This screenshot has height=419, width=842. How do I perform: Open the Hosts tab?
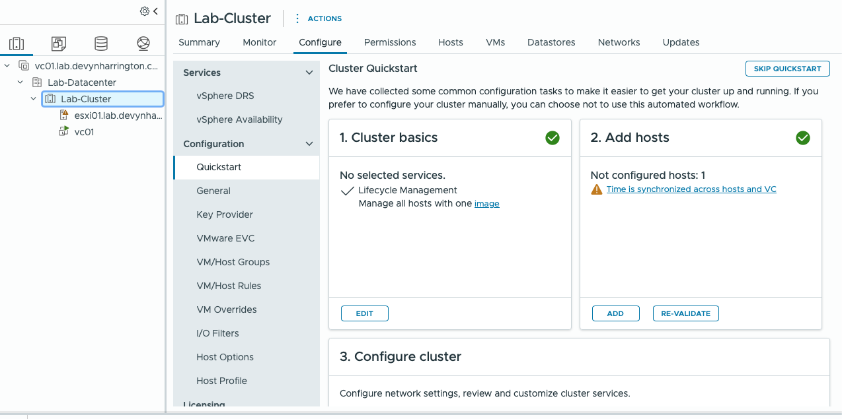(451, 42)
